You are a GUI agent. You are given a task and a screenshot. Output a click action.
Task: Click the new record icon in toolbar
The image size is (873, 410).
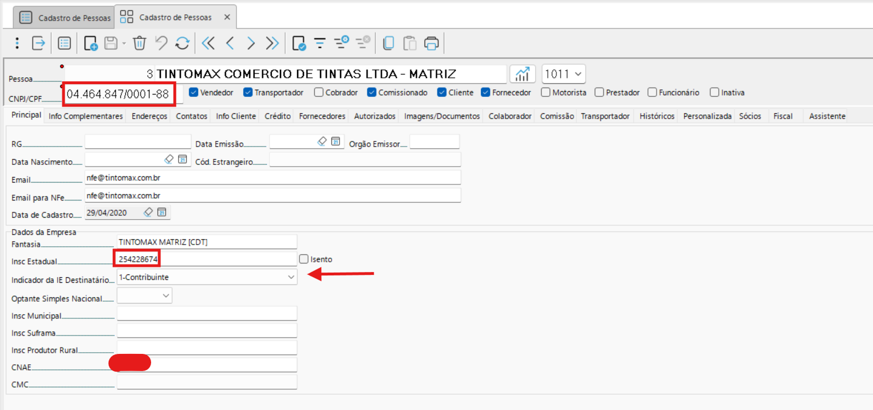(x=90, y=43)
